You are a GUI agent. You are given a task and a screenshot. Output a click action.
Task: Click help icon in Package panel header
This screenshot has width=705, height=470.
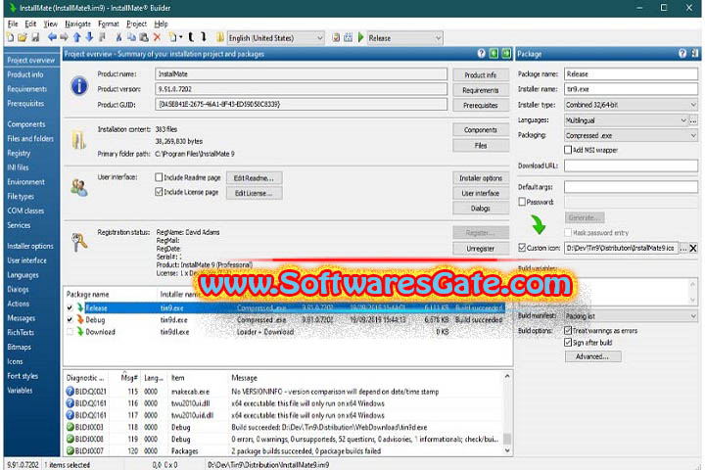coord(682,54)
